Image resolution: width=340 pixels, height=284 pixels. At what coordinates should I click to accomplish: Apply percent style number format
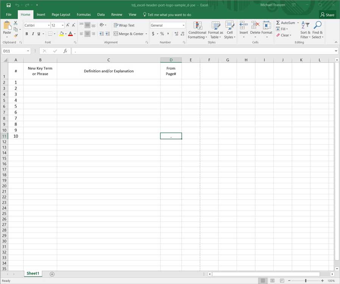tap(162, 34)
